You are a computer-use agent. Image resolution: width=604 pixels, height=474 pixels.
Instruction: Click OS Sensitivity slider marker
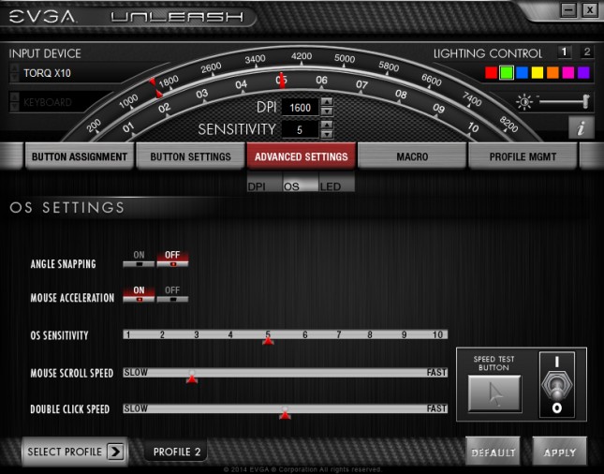268,340
